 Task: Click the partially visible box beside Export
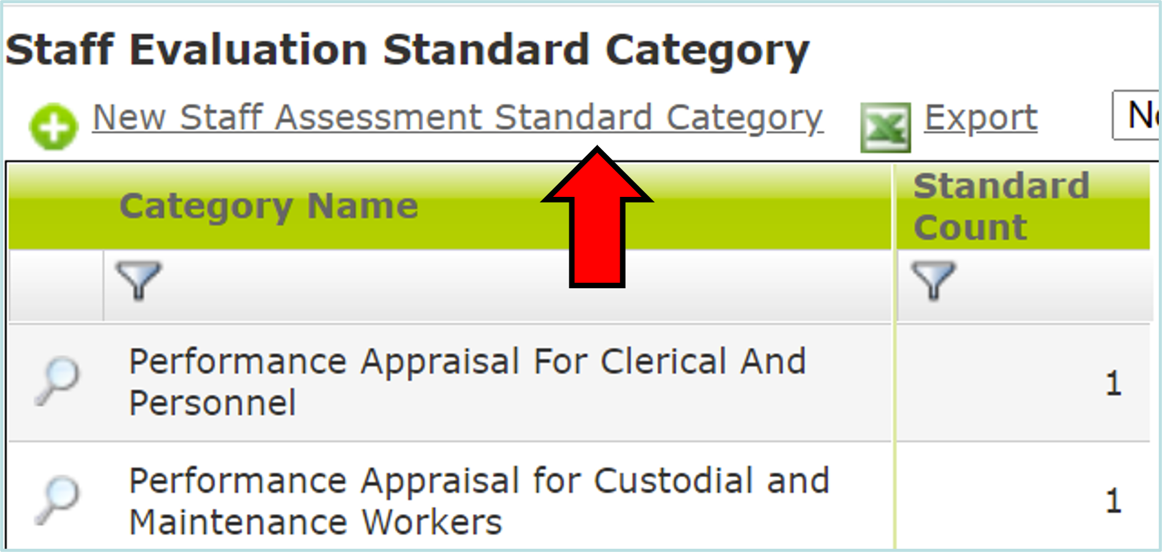click(1136, 115)
